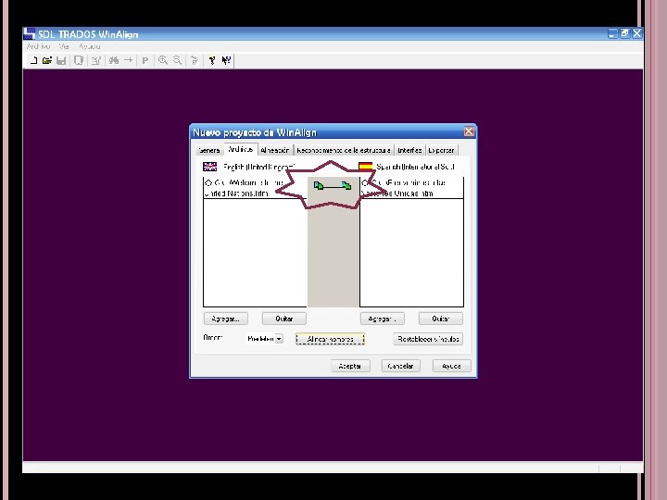Click the right green file link icon

point(346,185)
